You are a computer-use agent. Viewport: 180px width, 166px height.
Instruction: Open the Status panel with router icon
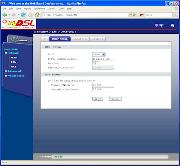tap(19, 40)
